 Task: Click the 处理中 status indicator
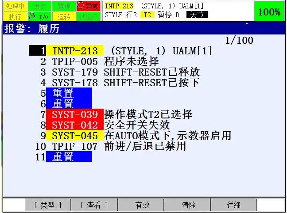pos(16,6)
